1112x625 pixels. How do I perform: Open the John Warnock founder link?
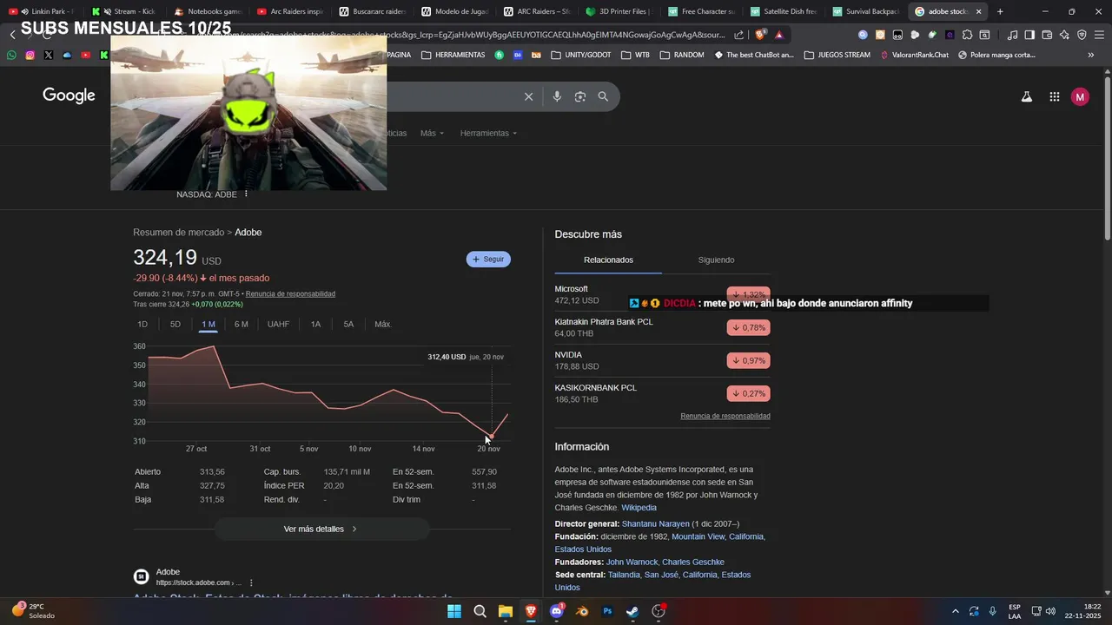click(632, 562)
